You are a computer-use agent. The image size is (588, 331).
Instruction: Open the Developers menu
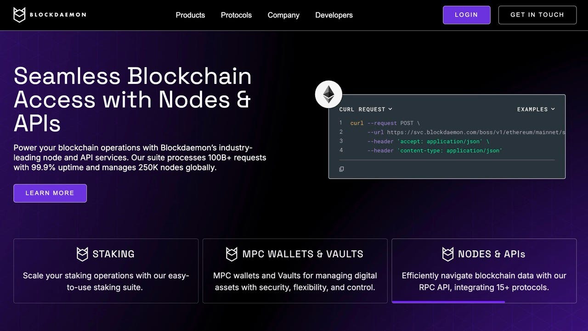[334, 15]
